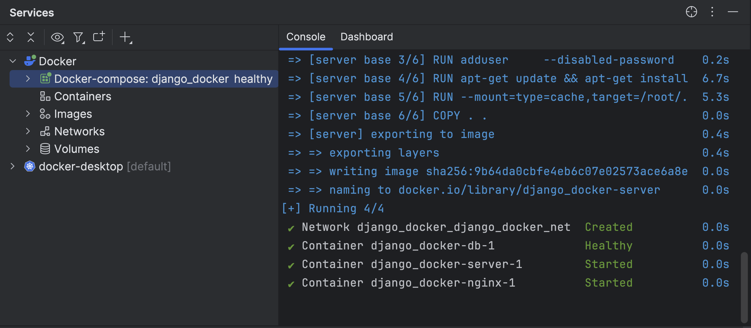Click the filter services icon
751x328 pixels.
click(x=78, y=37)
